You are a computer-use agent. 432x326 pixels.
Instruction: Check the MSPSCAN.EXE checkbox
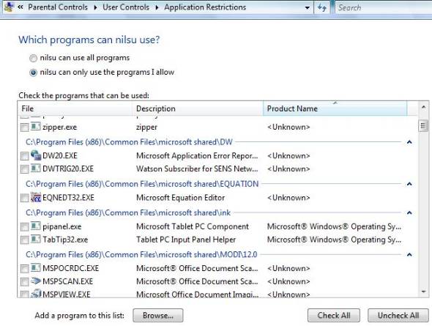tap(24, 282)
